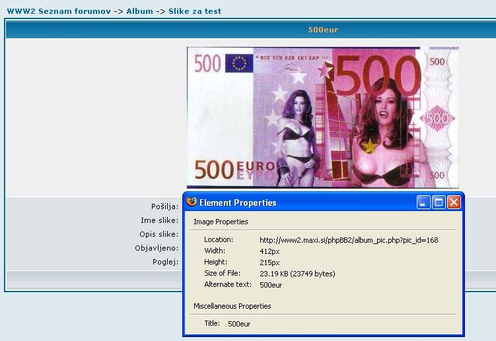Close the Element Properties dialog
The height and width of the screenshot is (341, 496).
pyautogui.click(x=454, y=202)
